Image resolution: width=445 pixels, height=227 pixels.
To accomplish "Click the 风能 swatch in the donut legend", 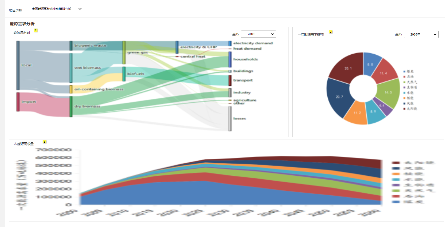I will pyautogui.click(x=404, y=104).
